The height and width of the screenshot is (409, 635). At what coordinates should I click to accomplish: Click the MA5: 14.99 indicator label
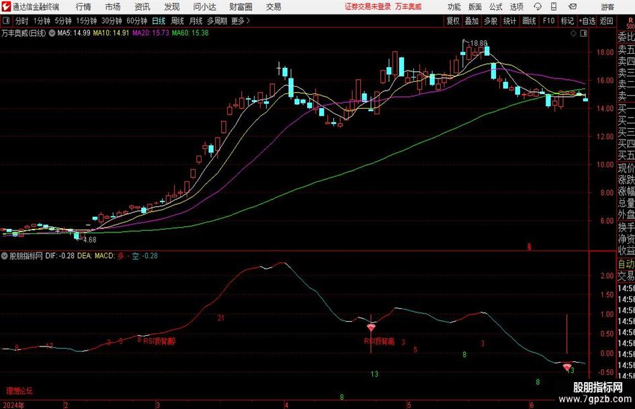[x=74, y=33]
